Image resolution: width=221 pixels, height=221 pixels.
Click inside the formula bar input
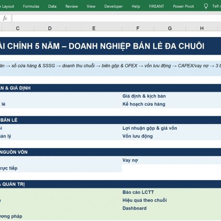pos(117,18)
